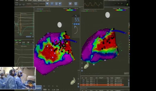
Task: Click the green triangle status icon
Action: (127, 4)
